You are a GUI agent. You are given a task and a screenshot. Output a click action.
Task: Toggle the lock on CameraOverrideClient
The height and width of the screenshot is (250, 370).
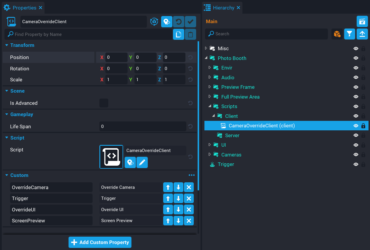coord(363,126)
